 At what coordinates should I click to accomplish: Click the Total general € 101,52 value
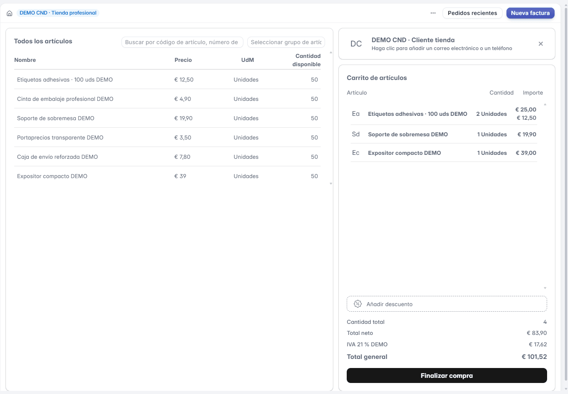[534, 357]
